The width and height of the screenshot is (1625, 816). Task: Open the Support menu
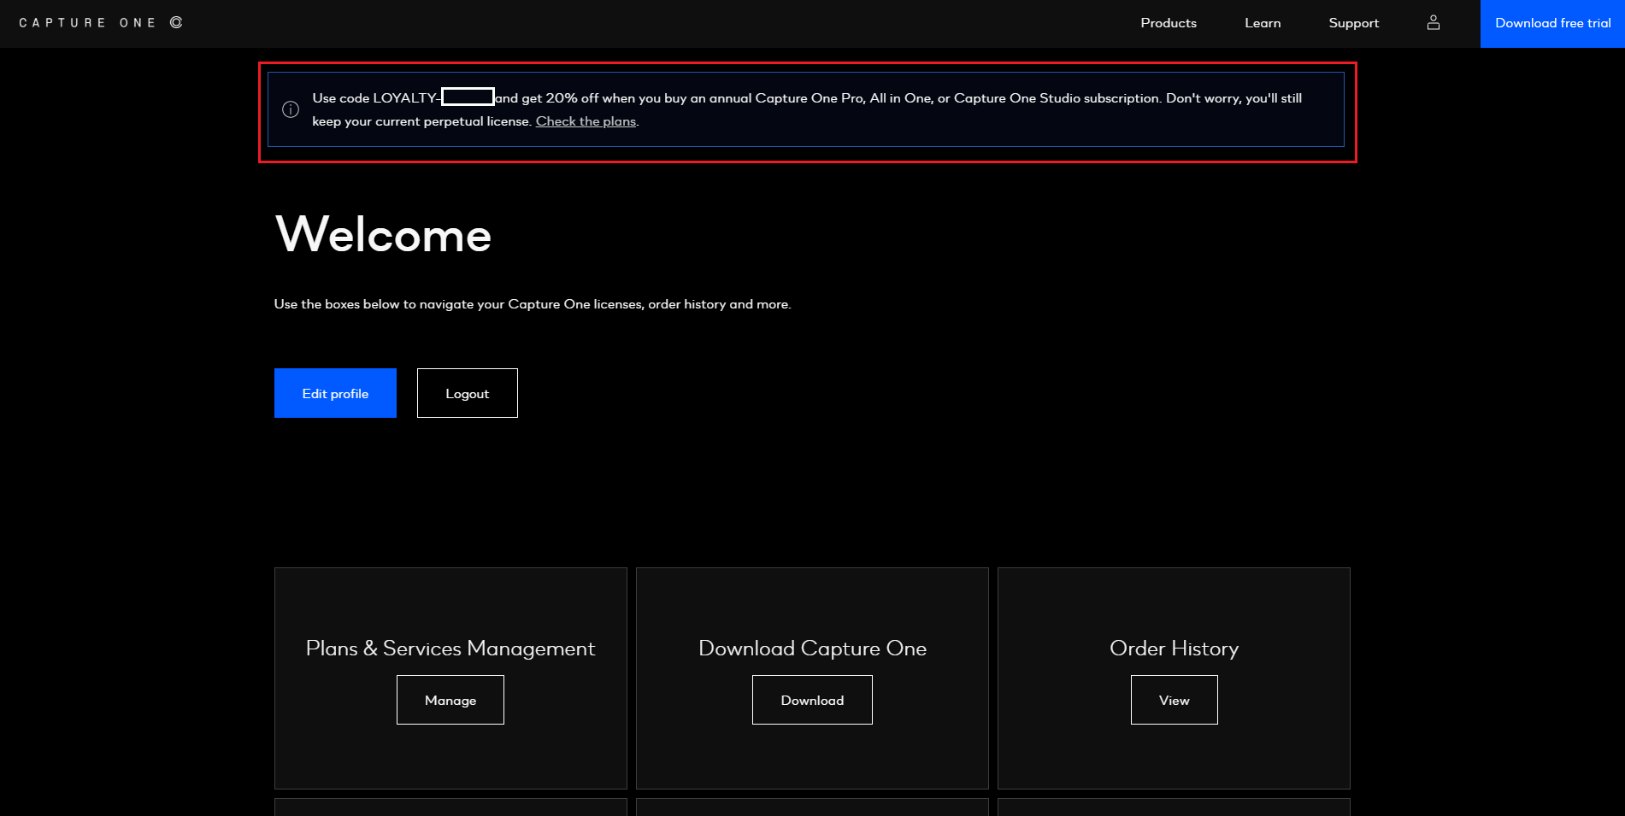[x=1354, y=23]
